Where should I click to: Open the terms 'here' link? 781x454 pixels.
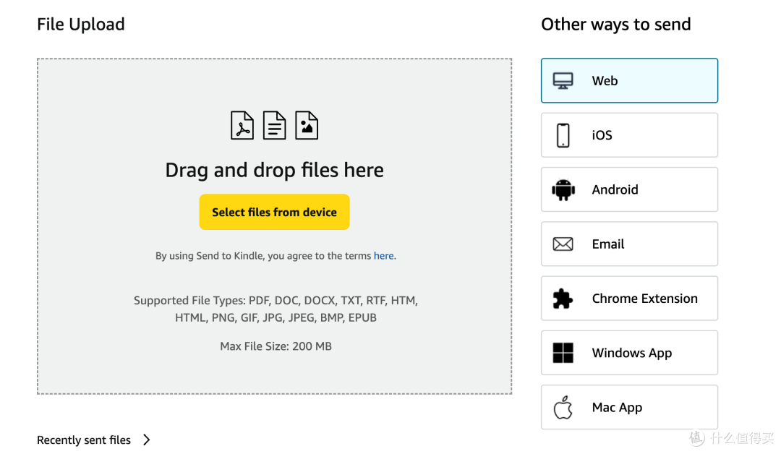383,256
